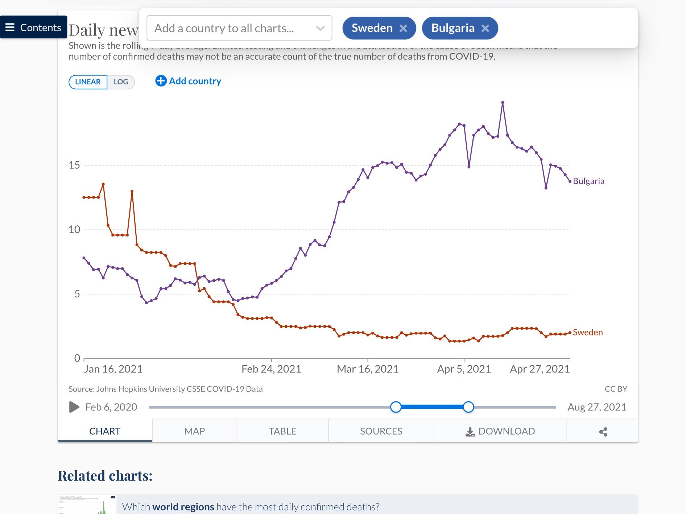This screenshot has width=686, height=514.
Task: Expand the country selector dropdown arrow
Action: (320, 28)
